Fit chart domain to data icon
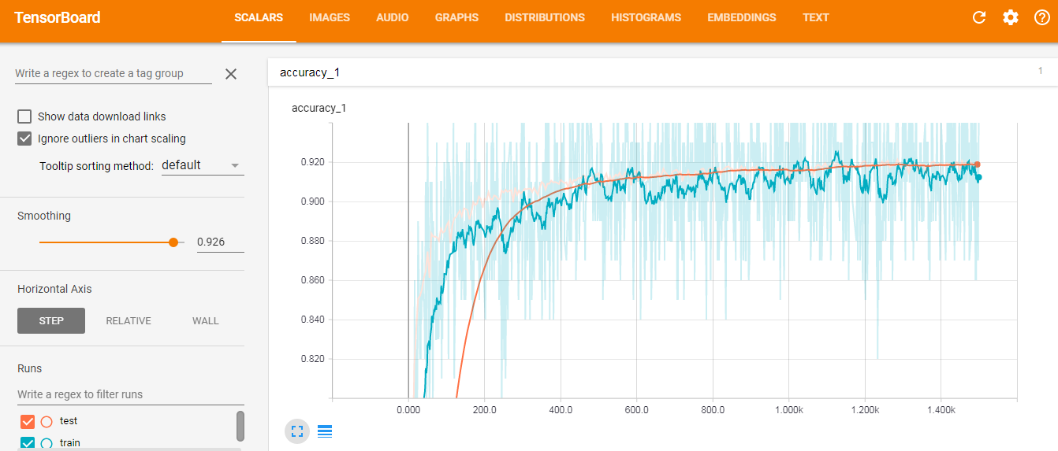 tap(297, 431)
